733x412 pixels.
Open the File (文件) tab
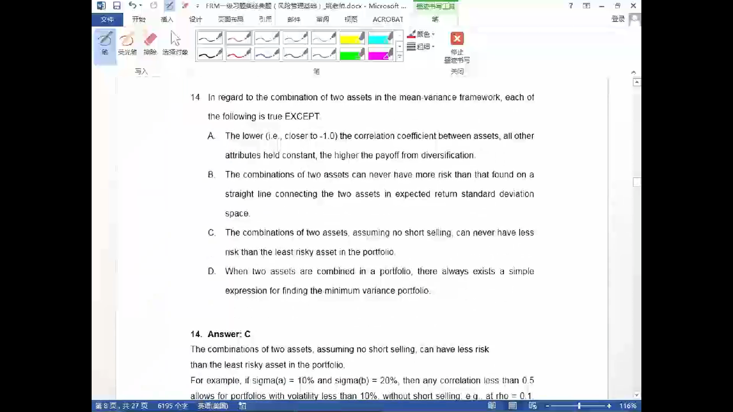pos(107,19)
